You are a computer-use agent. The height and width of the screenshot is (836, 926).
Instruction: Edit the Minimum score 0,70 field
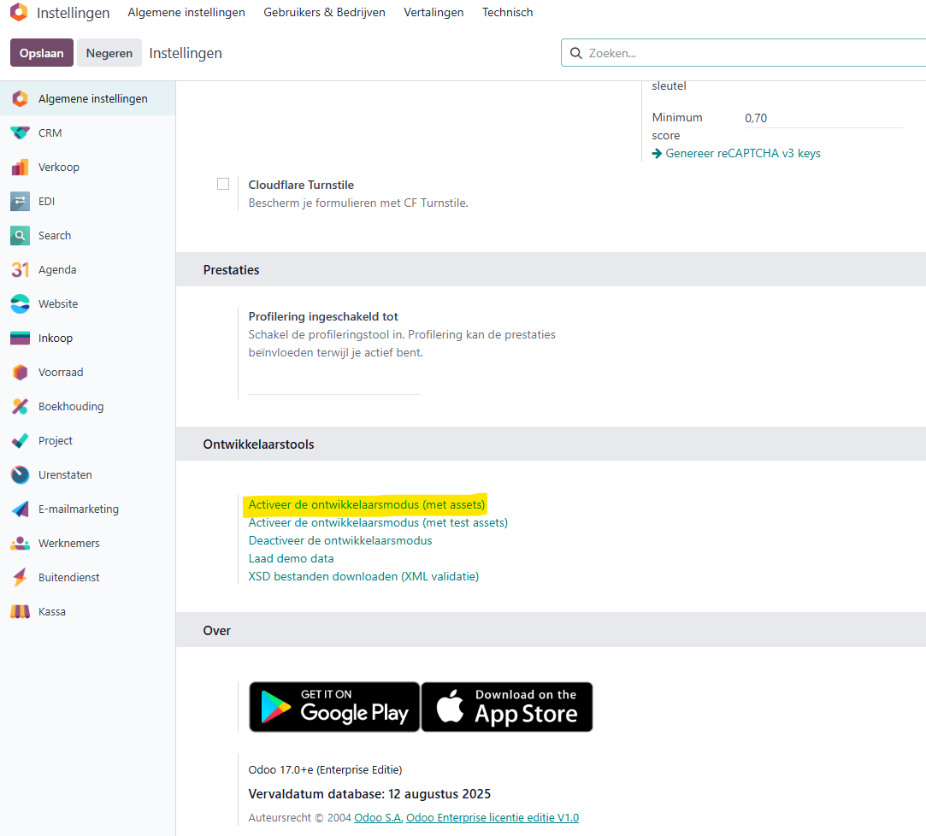click(x=824, y=118)
